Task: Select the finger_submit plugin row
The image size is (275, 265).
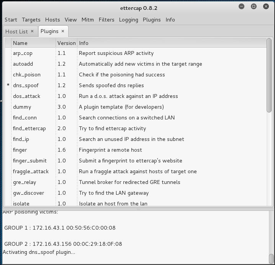Action: [x=136, y=161]
